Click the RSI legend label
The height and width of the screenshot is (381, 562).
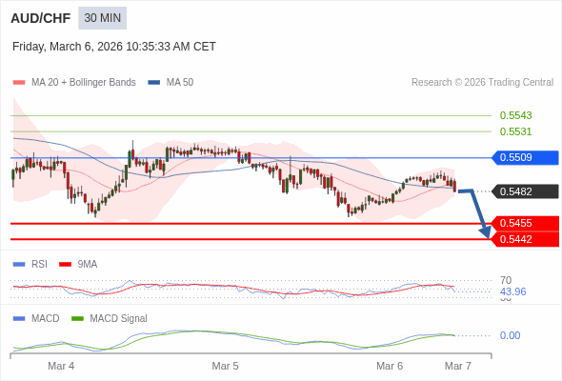(39, 265)
